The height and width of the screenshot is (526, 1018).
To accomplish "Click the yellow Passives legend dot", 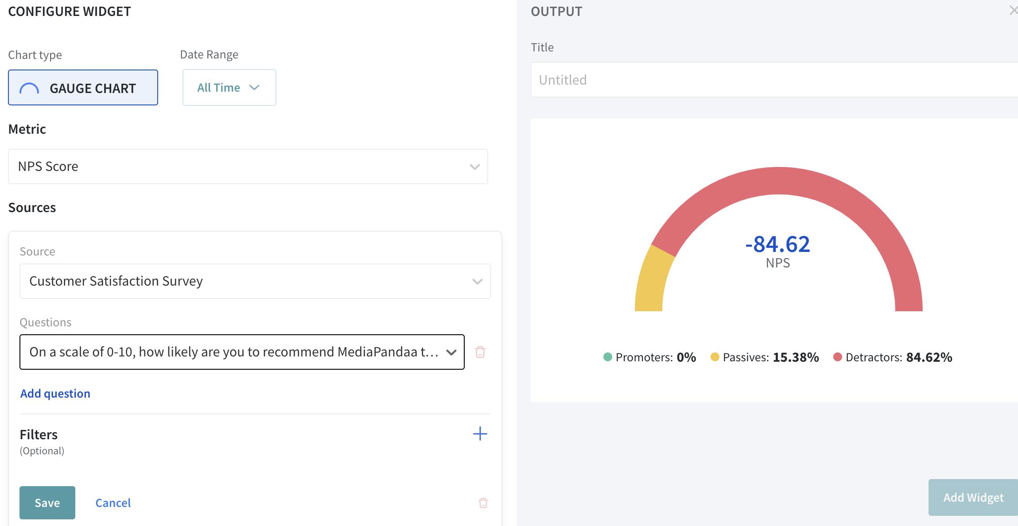I will 715,357.
